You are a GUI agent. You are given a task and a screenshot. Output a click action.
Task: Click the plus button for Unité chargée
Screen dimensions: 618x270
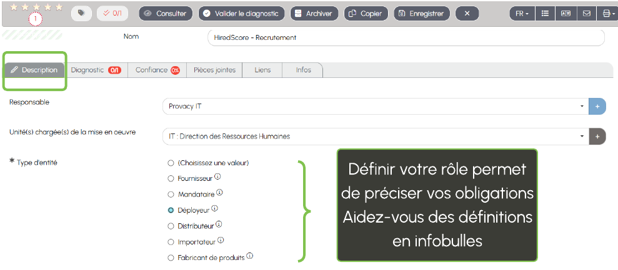click(597, 136)
